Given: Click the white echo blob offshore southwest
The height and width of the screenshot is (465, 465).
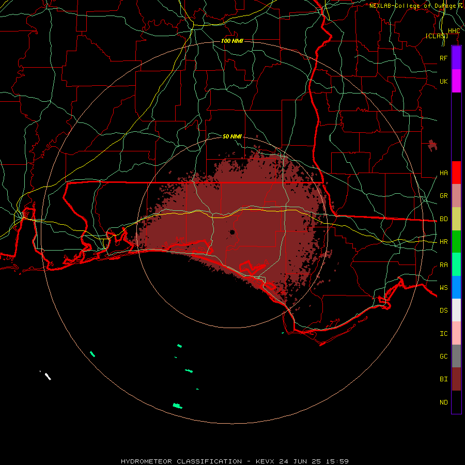Looking at the screenshot, I should click(x=48, y=376).
